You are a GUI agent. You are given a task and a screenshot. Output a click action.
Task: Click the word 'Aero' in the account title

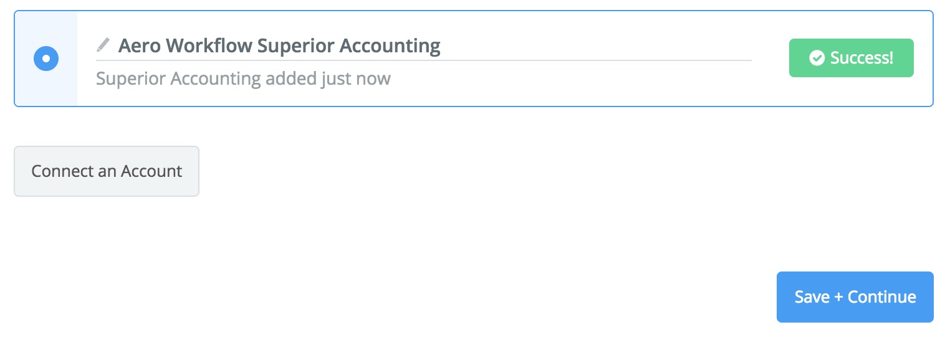138,45
